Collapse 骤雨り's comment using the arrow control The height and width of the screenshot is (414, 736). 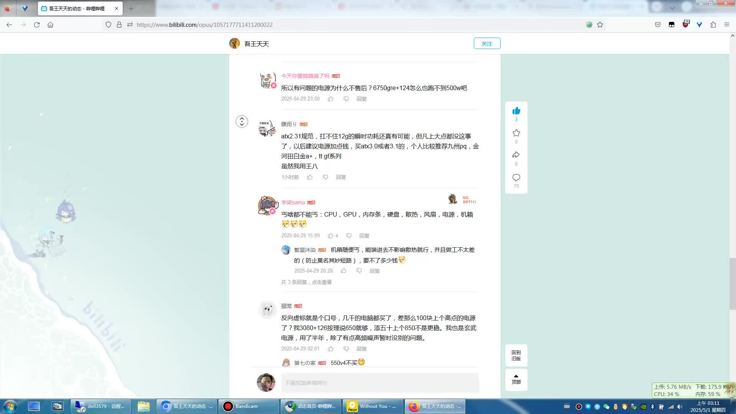pos(242,122)
